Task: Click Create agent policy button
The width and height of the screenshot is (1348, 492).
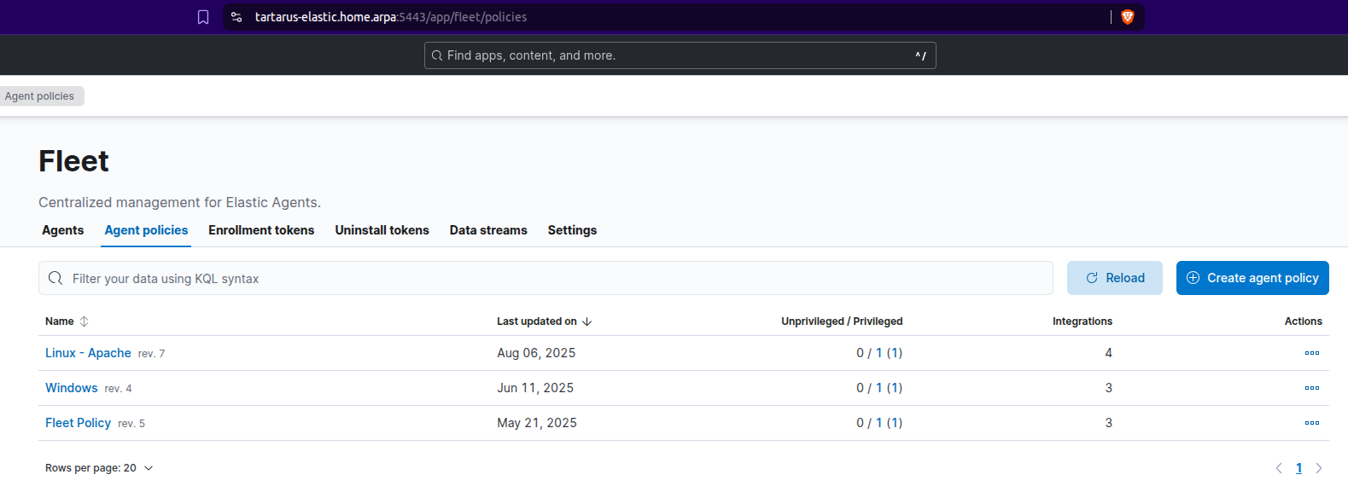Action: click(1252, 278)
